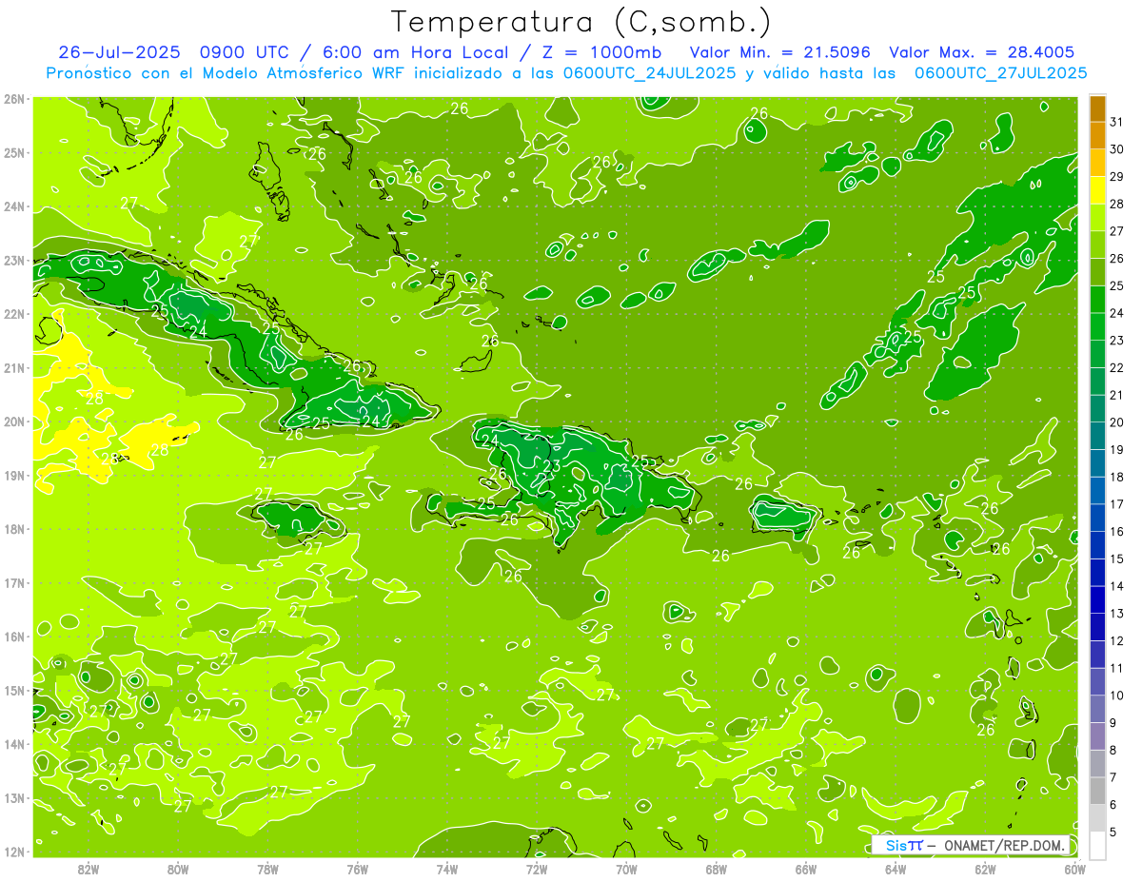The image size is (1142, 882).
Task: Click the '0600UTC_27JUL2025' valid-until time
Action: click(1000, 72)
